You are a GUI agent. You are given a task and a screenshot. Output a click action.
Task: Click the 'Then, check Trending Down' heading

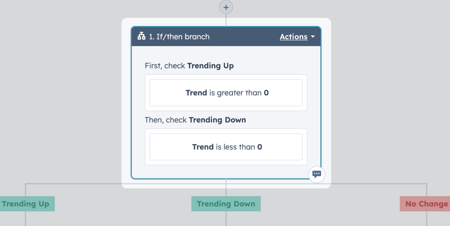pos(195,120)
